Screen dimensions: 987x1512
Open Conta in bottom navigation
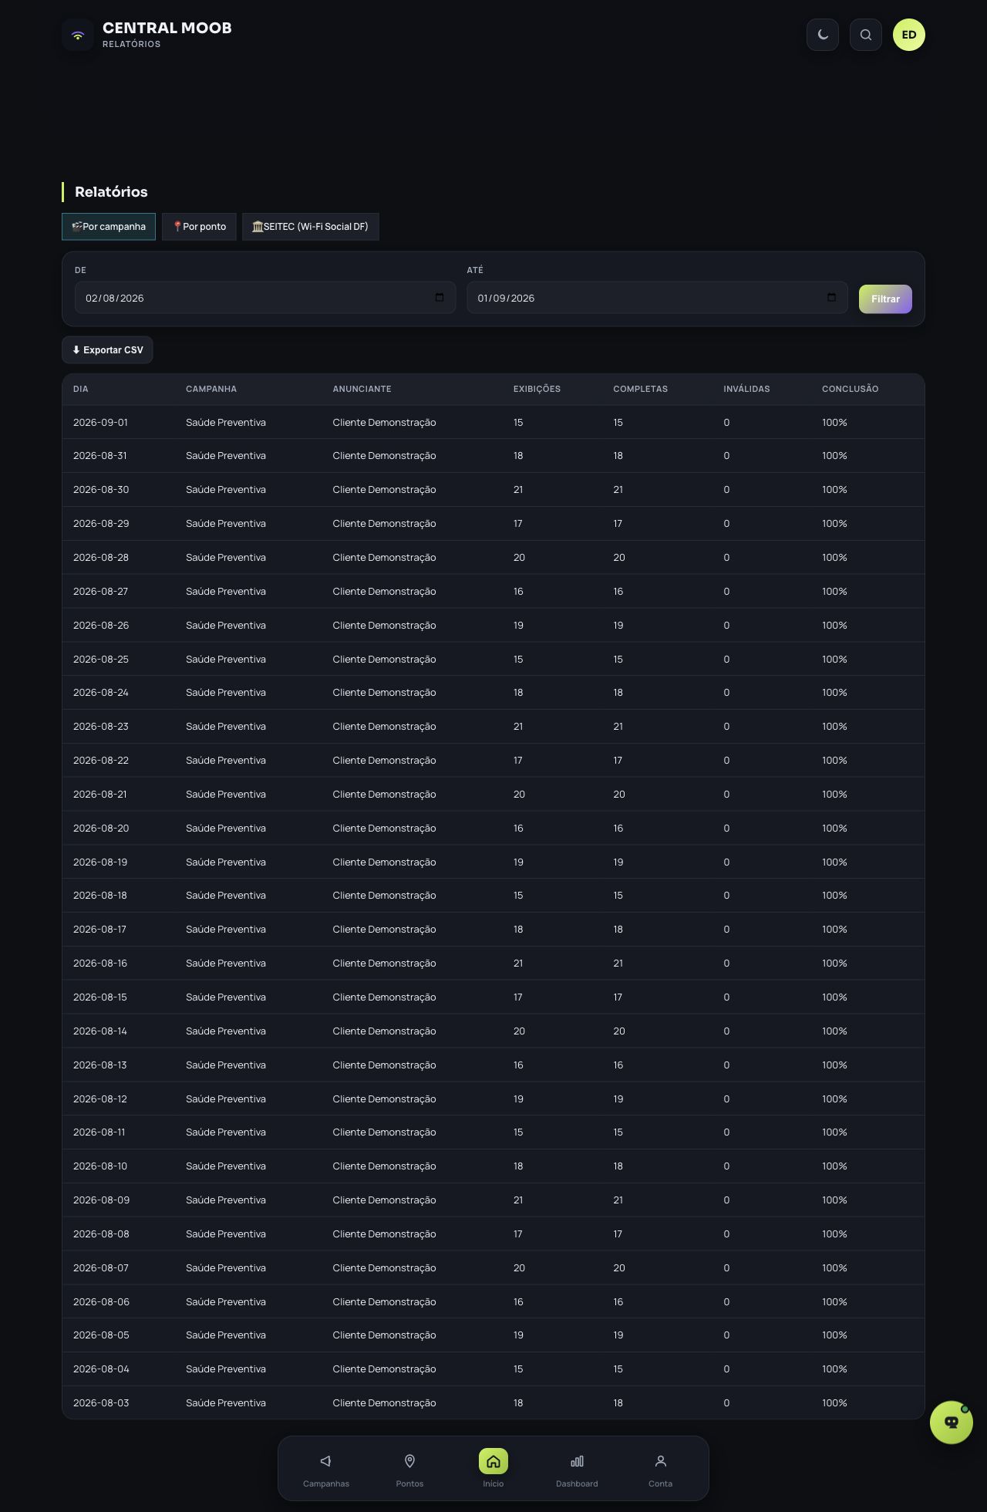660,1469
